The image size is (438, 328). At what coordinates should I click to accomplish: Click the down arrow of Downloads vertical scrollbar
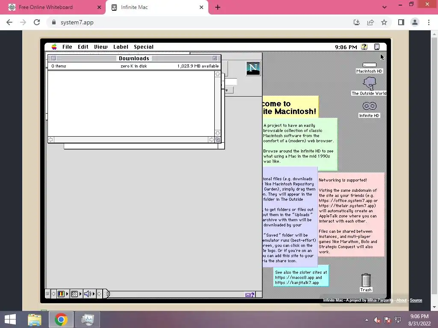[x=218, y=133]
